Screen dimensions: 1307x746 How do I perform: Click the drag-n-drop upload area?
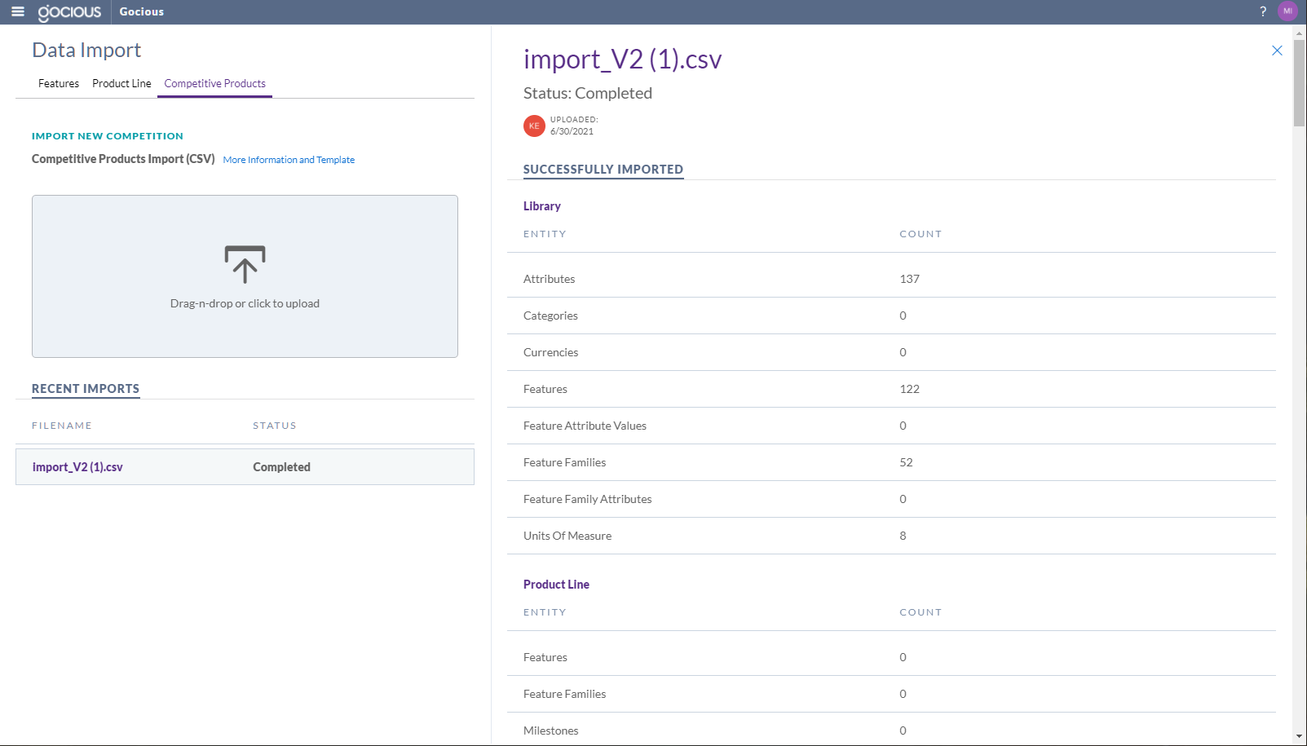245,276
